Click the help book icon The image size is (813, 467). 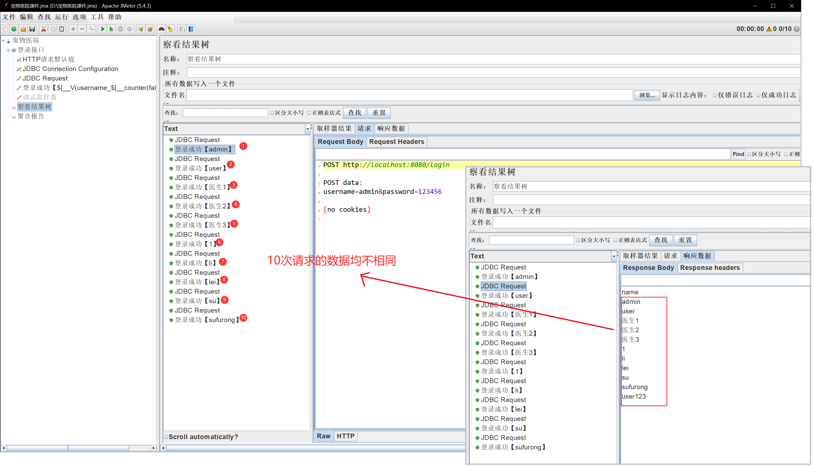pos(191,29)
